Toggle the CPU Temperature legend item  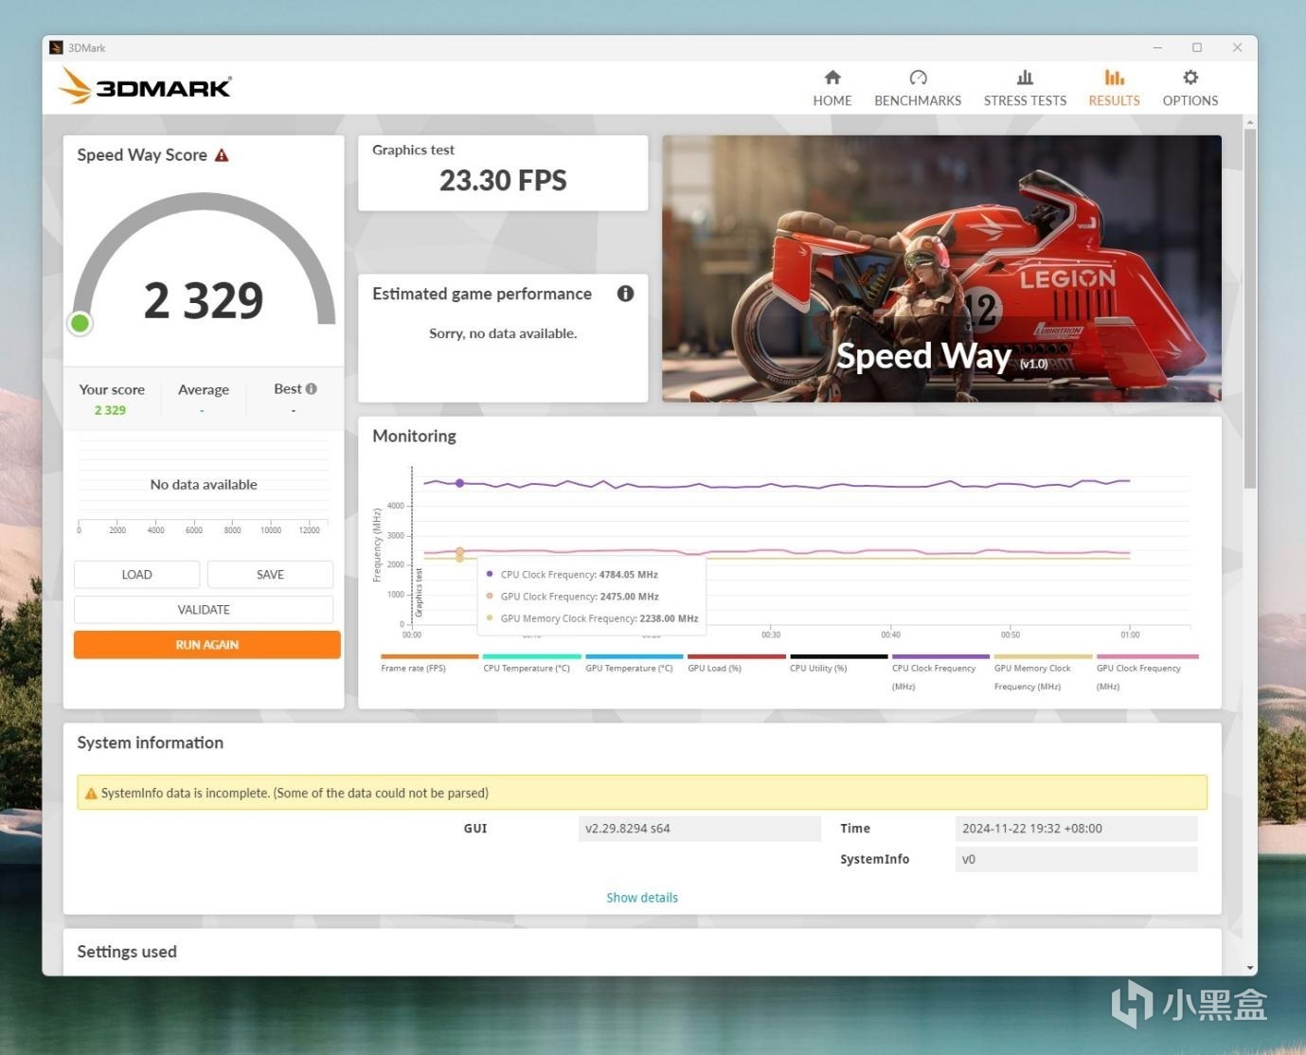click(x=531, y=663)
